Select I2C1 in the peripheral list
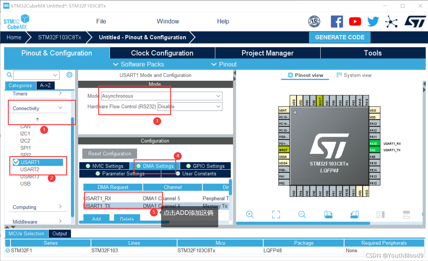The width and height of the screenshot is (428, 261). 25,134
